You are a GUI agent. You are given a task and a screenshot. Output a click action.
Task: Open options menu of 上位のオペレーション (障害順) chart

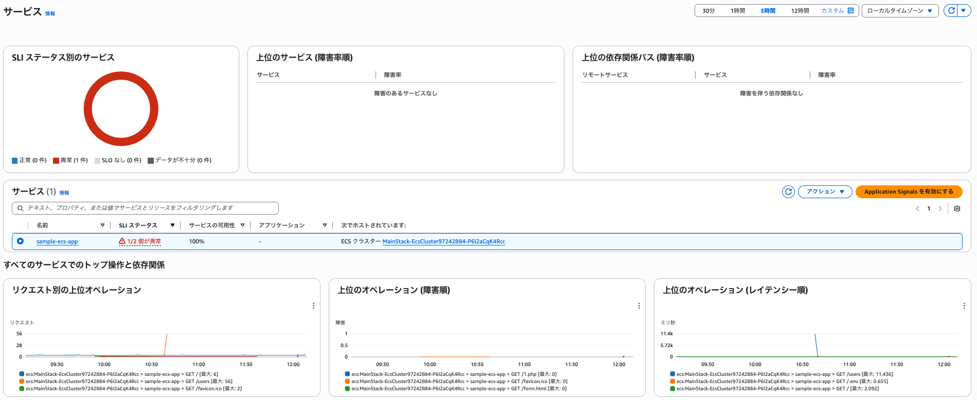(639, 306)
